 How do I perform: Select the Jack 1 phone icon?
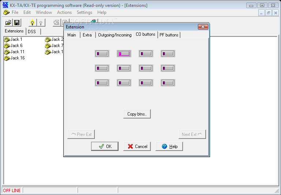point(7,39)
